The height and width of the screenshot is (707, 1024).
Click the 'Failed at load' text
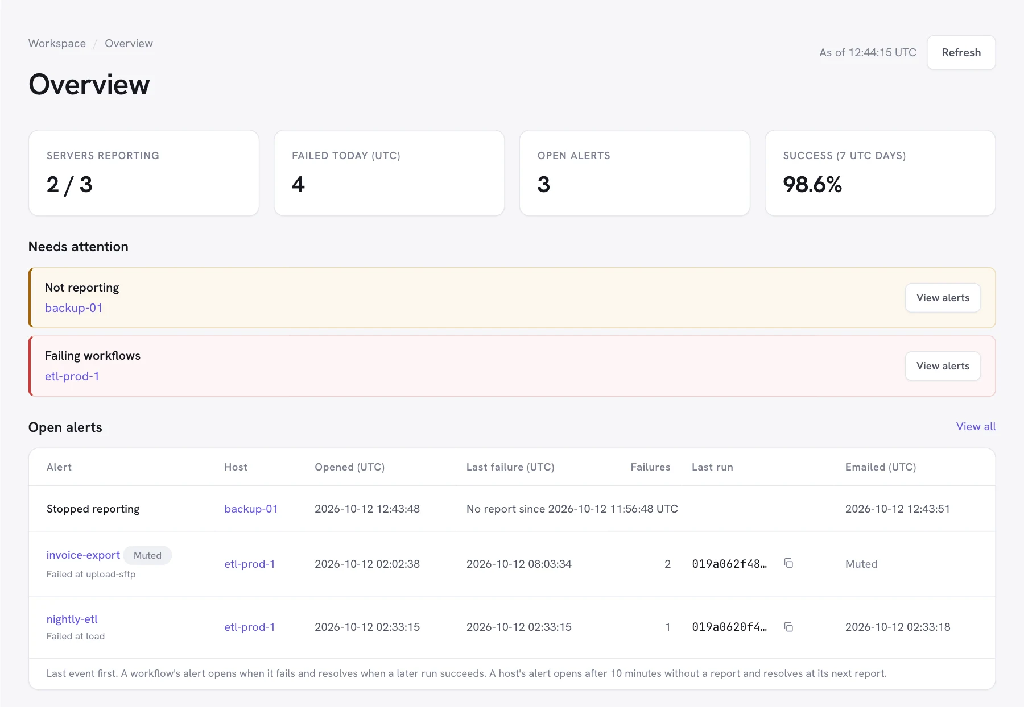(x=76, y=636)
